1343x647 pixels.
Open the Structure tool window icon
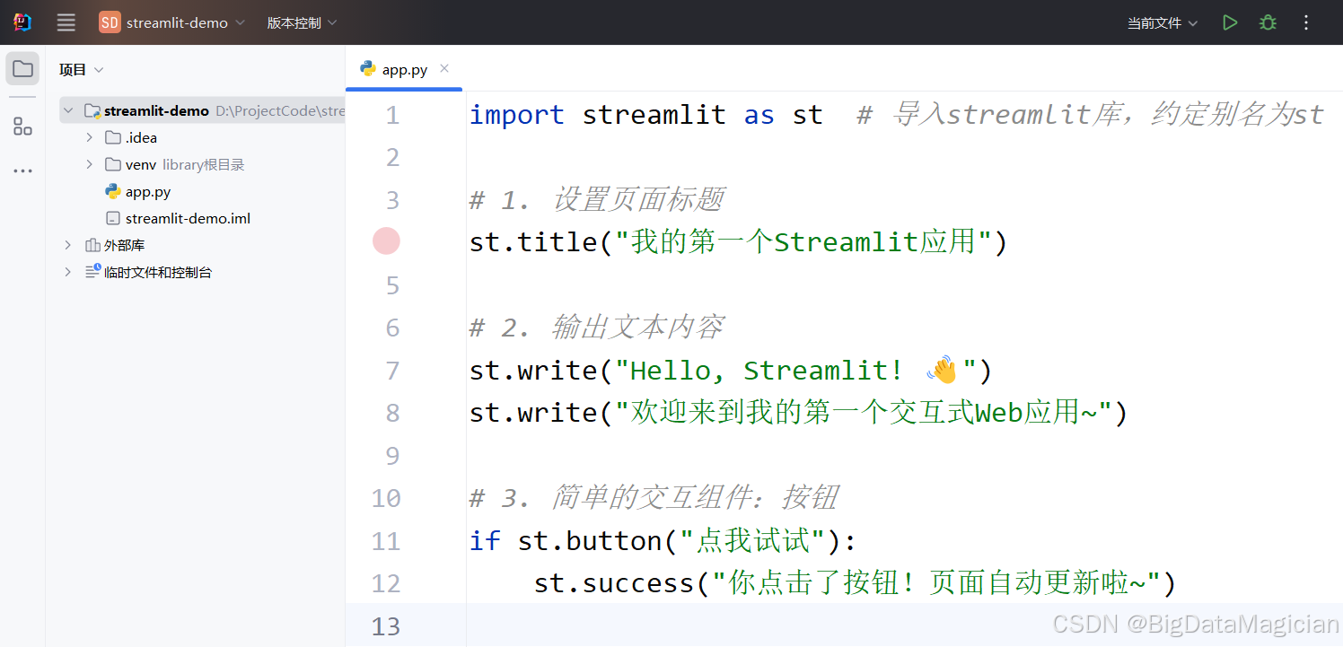click(x=22, y=127)
